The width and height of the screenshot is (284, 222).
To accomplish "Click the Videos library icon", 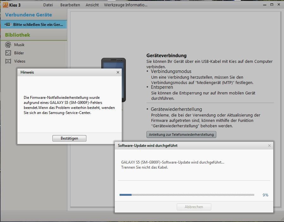I will pos(8,61).
